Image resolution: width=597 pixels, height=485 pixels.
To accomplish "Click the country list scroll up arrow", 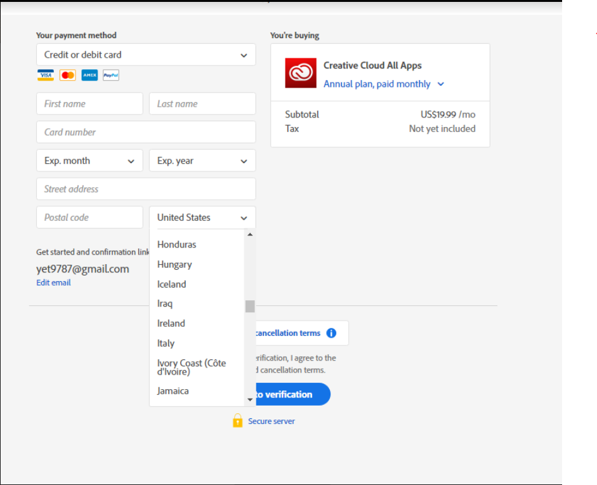I will click(x=250, y=234).
